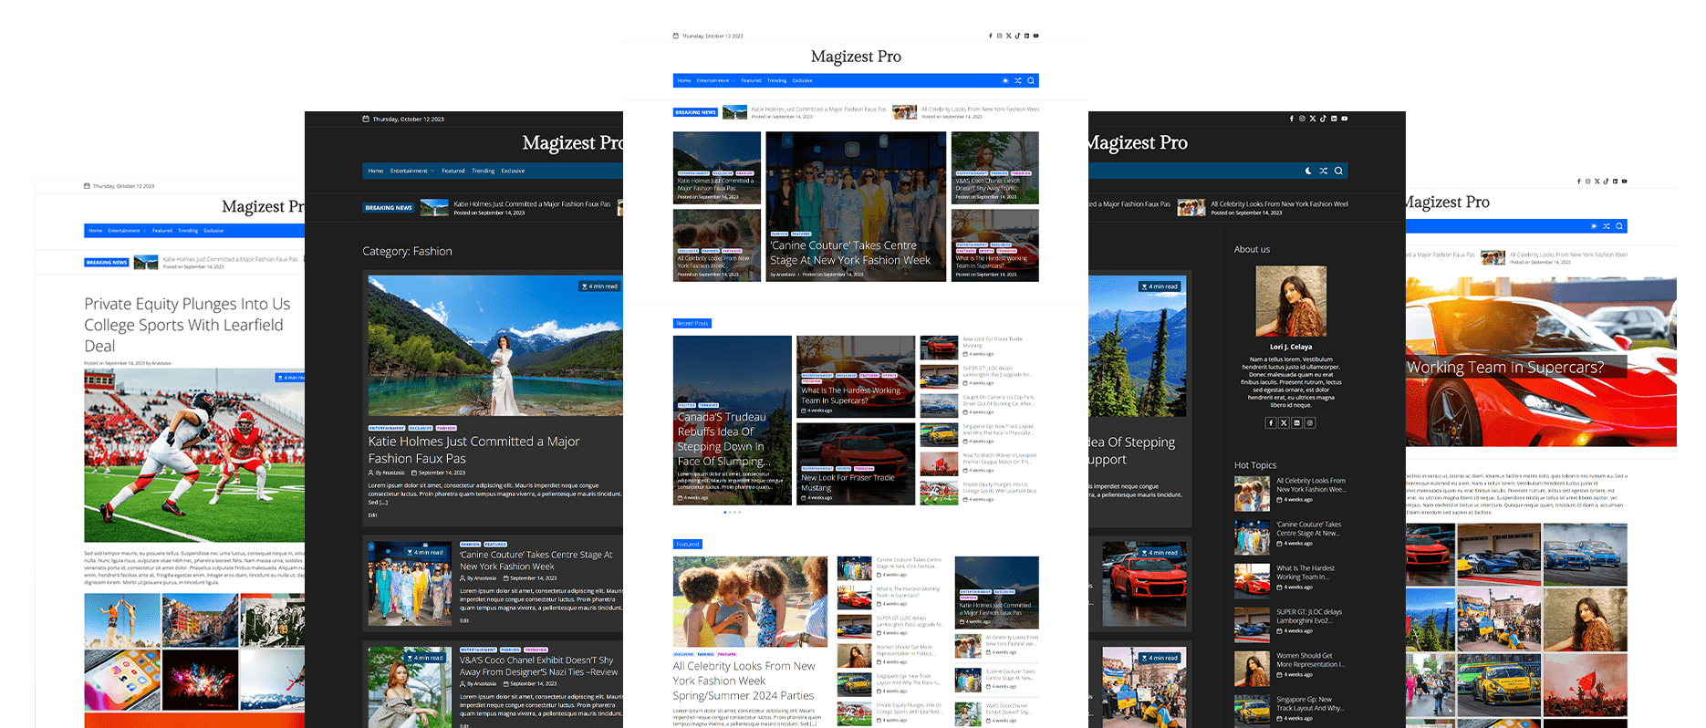Click shuffle icon in right dark page navbar

pyautogui.click(x=1323, y=171)
